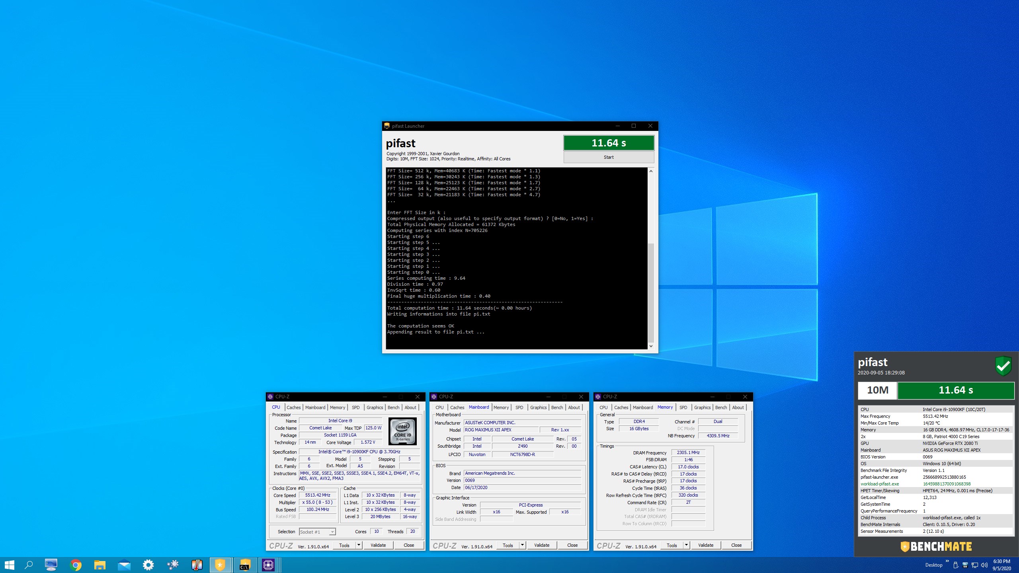This screenshot has width=1019, height=573.
Task: Click the green 11.64 s result in launcher
Action: coord(609,143)
